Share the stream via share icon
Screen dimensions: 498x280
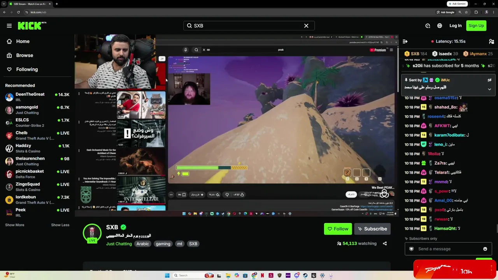coord(385,243)
